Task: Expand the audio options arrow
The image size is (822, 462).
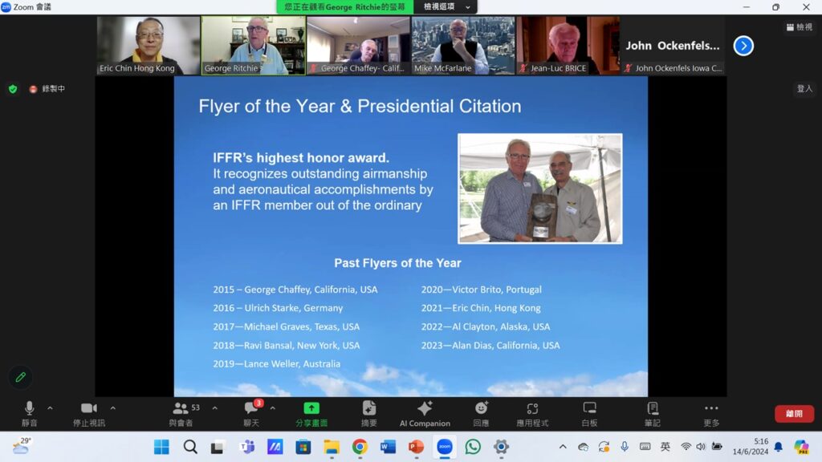Action: point(51,408)
